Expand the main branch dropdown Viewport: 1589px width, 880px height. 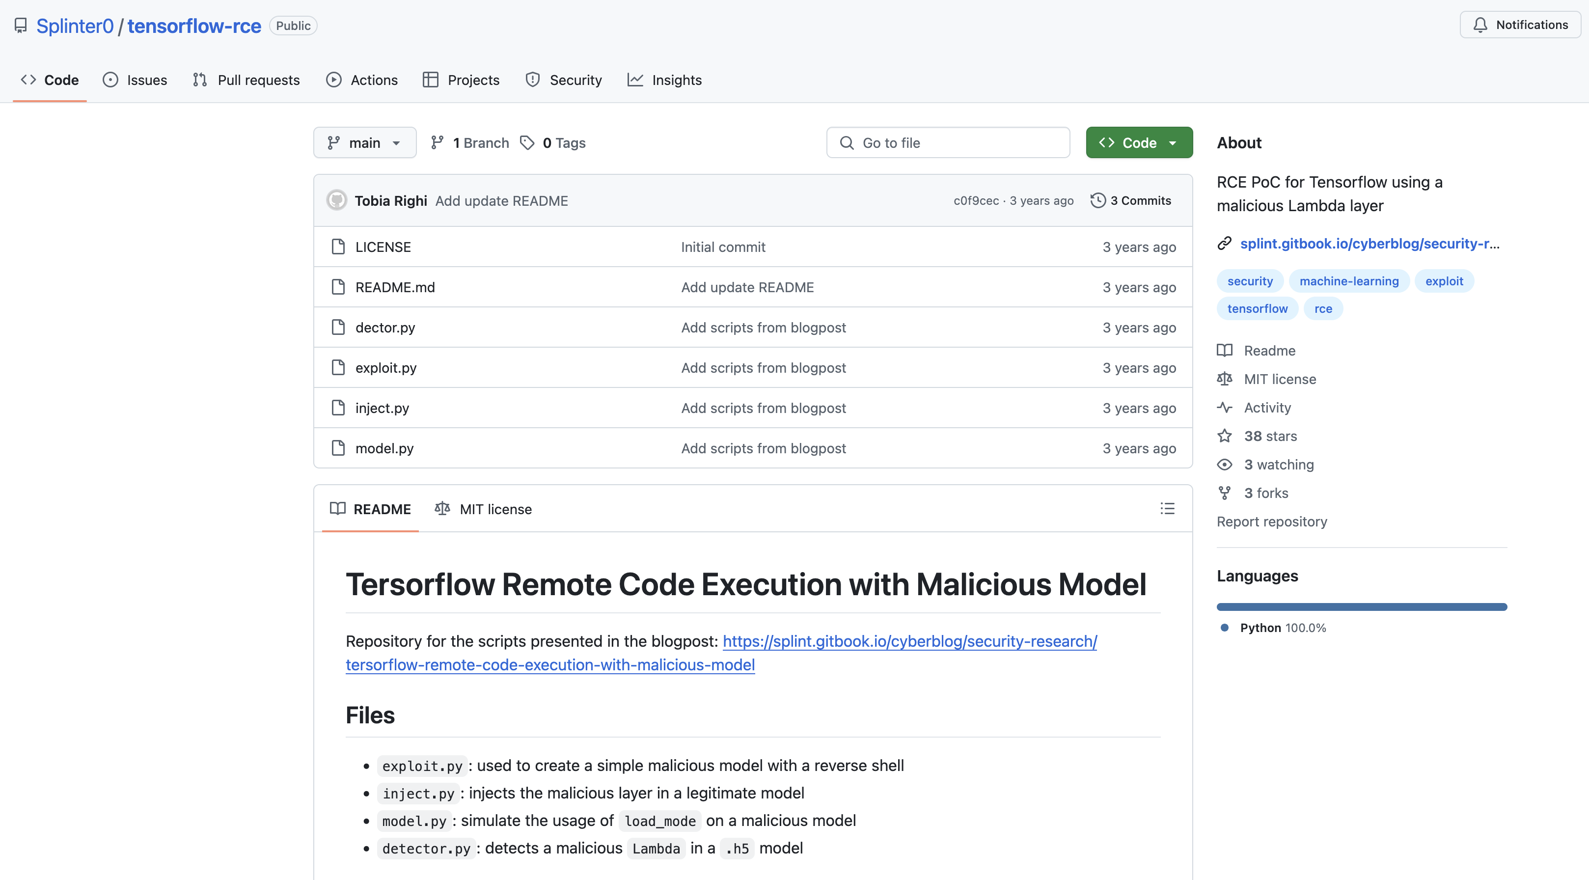364,143
